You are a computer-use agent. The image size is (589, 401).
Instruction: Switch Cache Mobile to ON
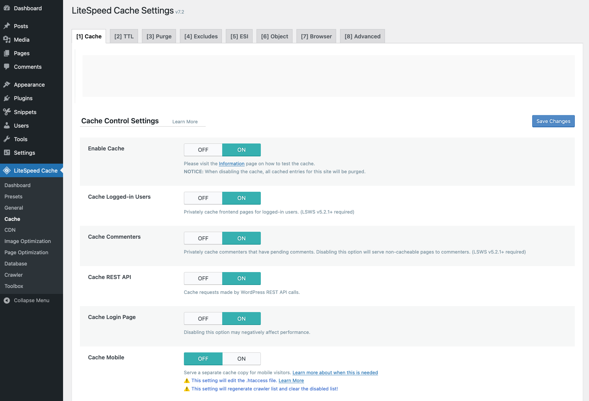coord(241,359)
